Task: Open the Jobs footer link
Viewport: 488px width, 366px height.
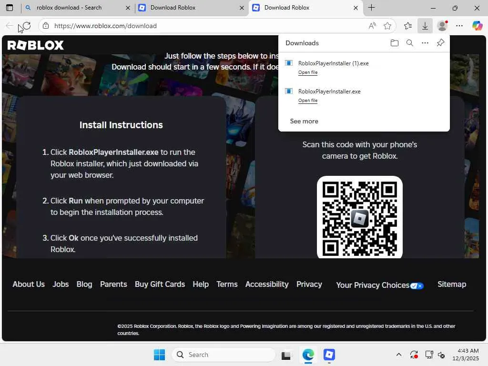Action: pyautogui.click(x=61, y=284)
